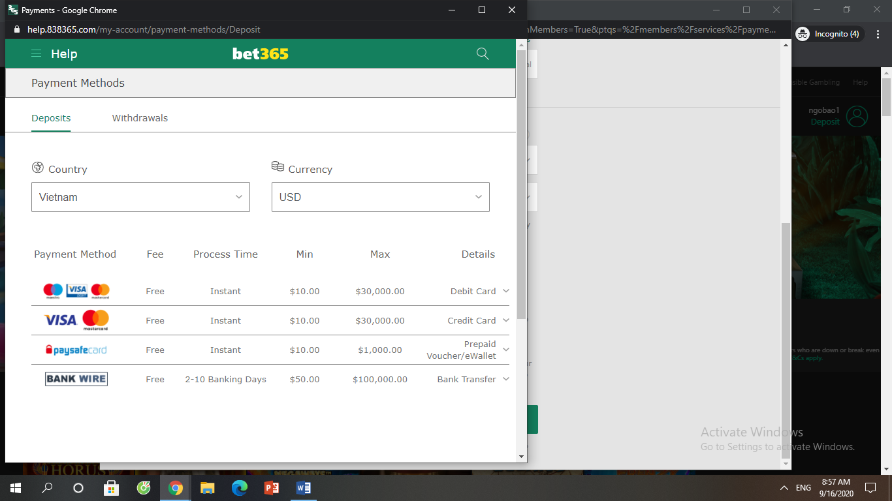The width and height of the screenshot is (892, 501).
Task: Expand the Debit Card details row
Action: [x=505, y=291]
